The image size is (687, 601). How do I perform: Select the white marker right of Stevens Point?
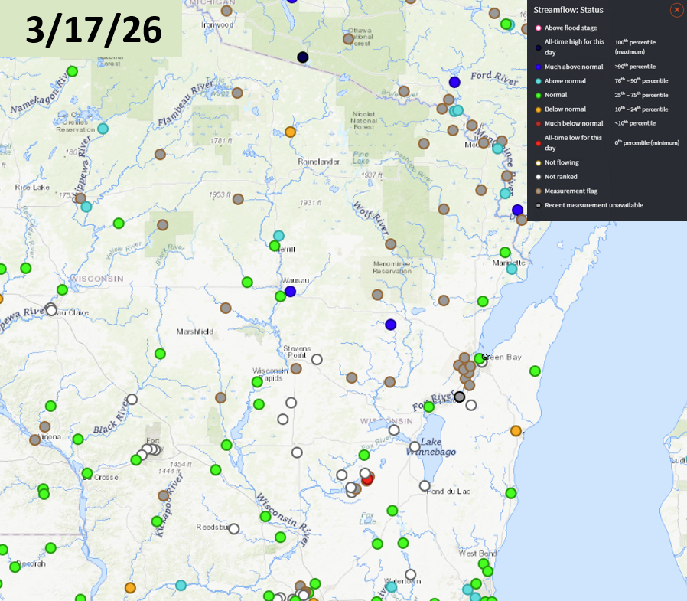tap(317, 359)
